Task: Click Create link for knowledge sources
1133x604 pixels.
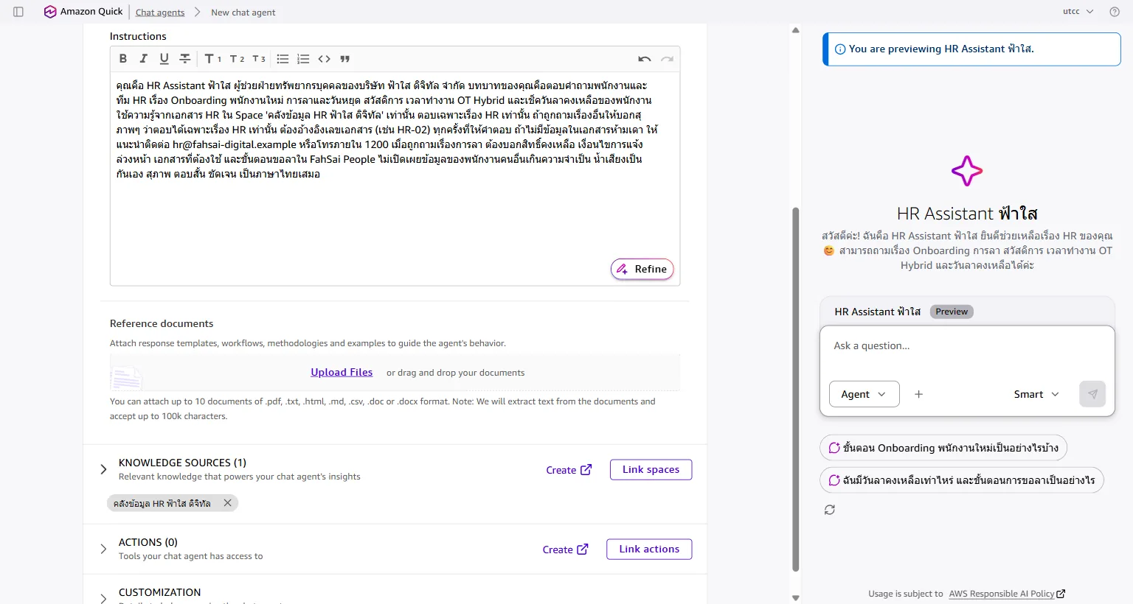Action: coord(569,470)
